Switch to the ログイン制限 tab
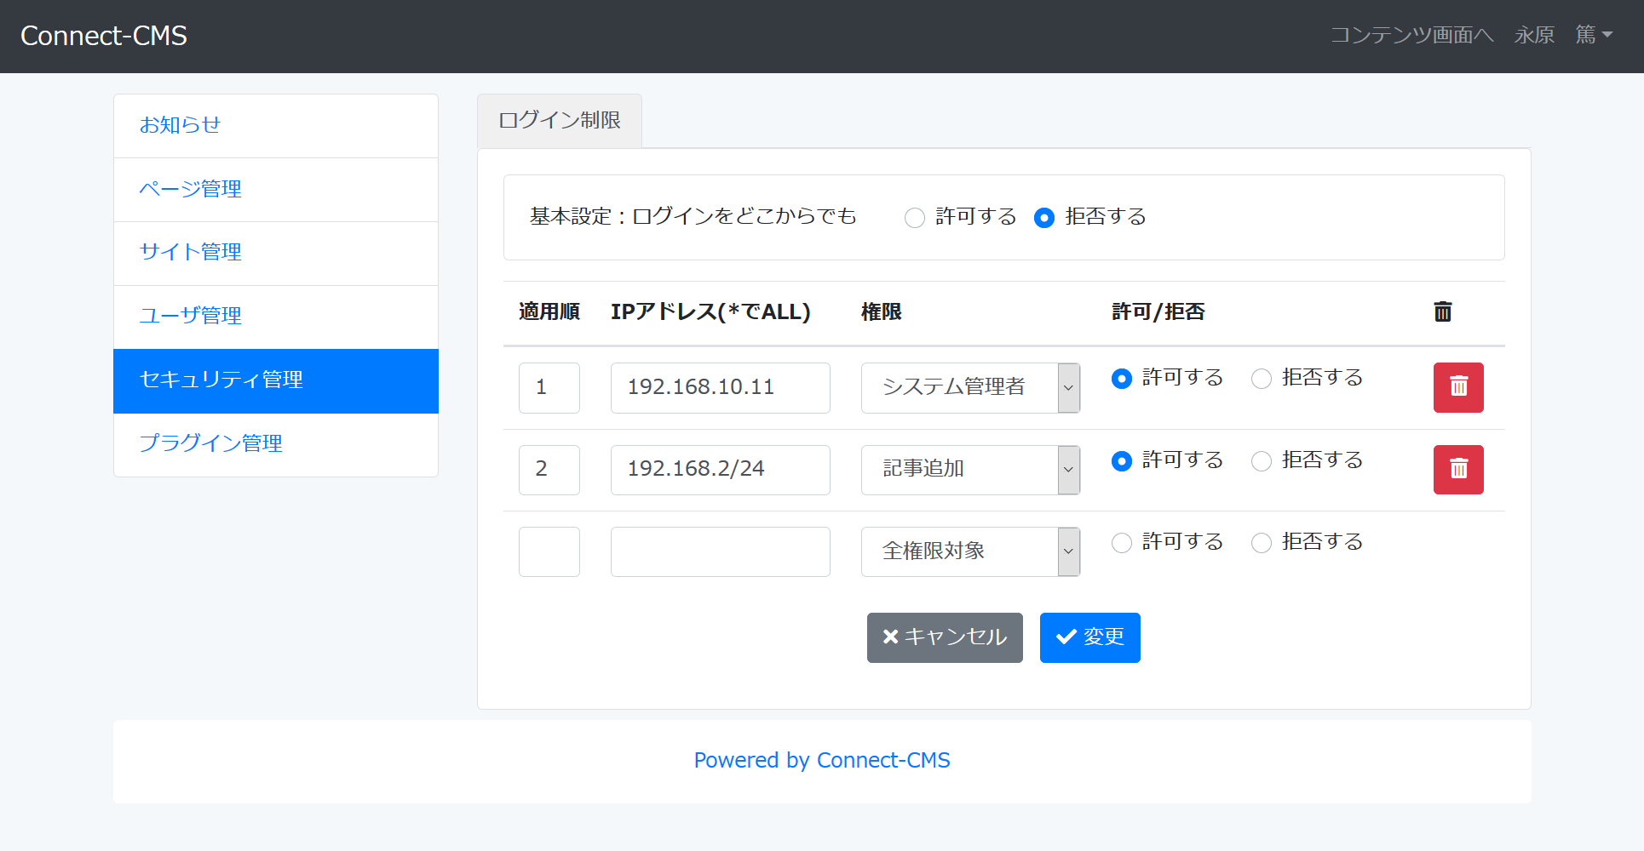Screen dimensions: 1644x851 click(x=560, y=120)
